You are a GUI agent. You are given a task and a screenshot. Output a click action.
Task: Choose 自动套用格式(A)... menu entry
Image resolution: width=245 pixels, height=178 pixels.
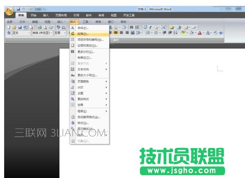pos(89,117)
